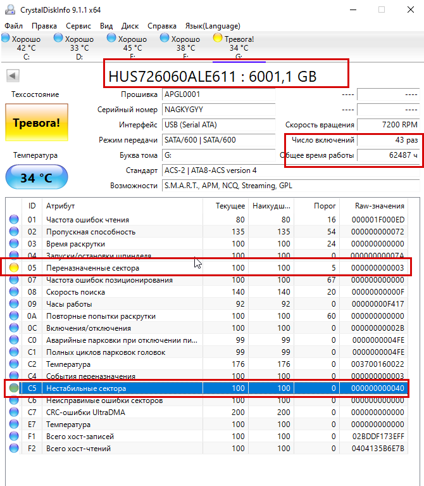Click the Порог column header
Viewport: 424px width, 486px height.
point(317,206)
